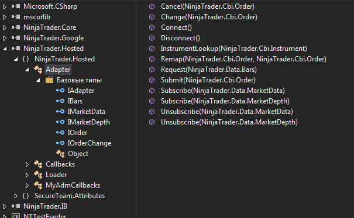Collapse the Базовые типы folder
The image size is (354, 218).
38,80
